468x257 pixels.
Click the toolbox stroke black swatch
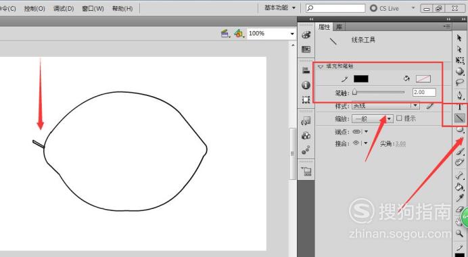coord(460,254)
